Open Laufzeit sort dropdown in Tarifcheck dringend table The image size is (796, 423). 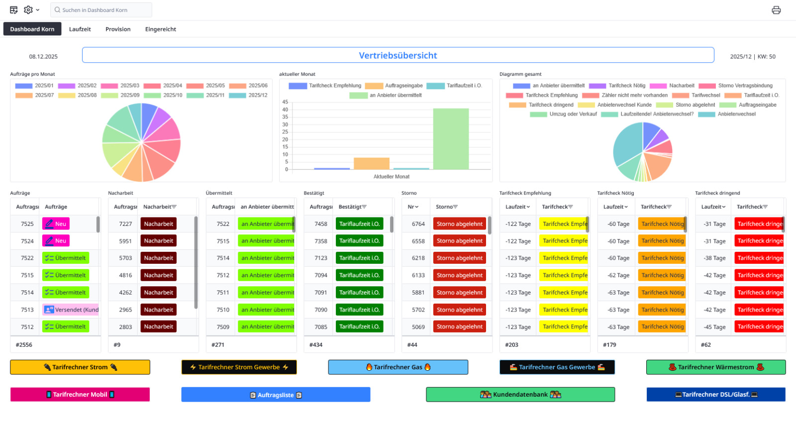click(713, 207)
